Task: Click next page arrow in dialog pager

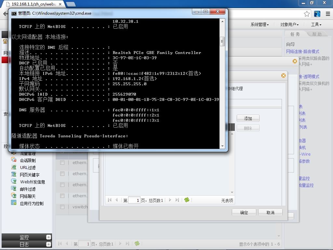Action: click(170, 200)
